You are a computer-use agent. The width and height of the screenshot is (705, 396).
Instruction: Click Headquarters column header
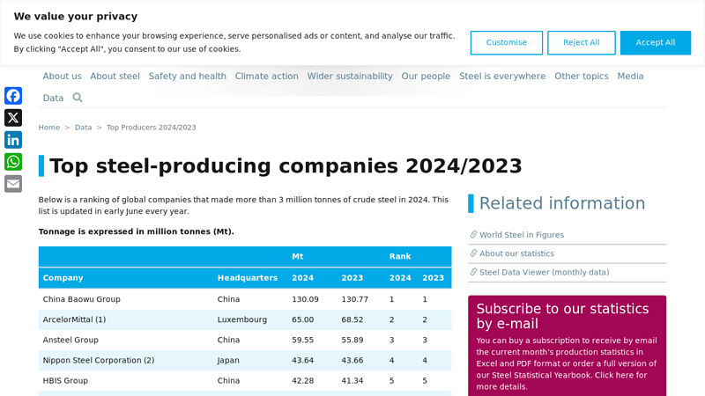pyautogui.click(x=248, y=278)
